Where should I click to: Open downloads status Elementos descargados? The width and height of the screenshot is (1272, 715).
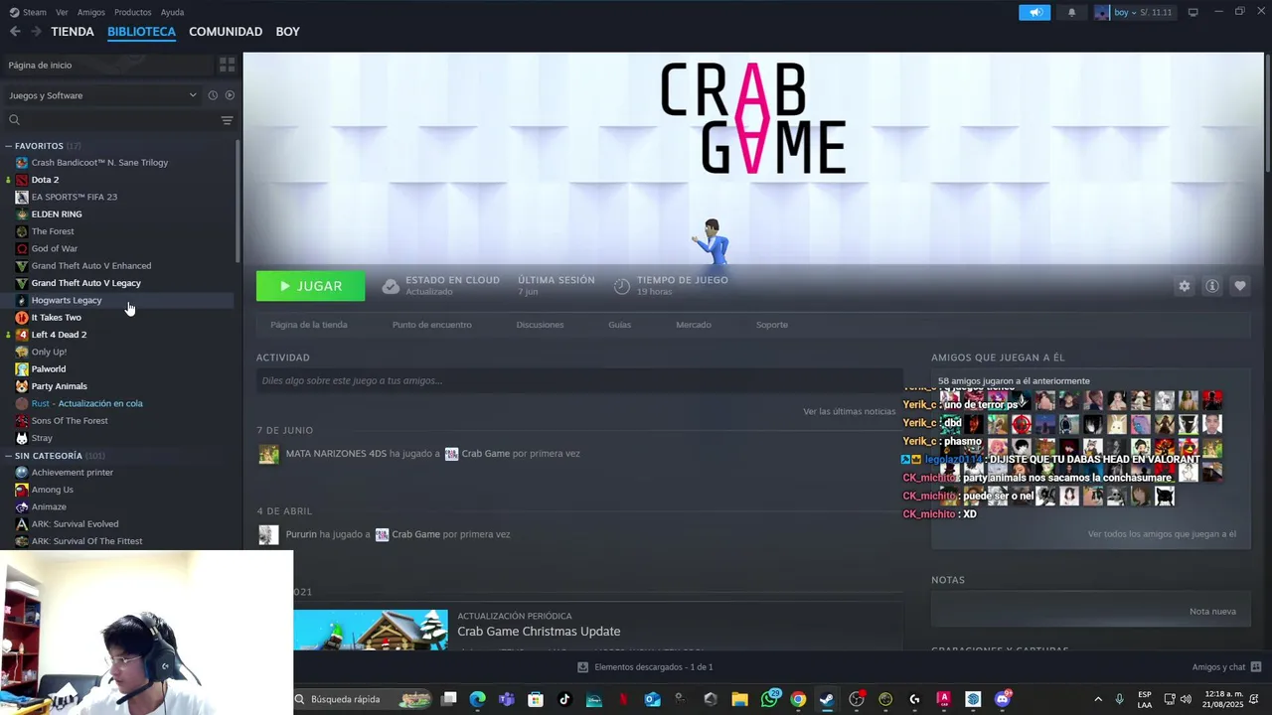(645, 667)
